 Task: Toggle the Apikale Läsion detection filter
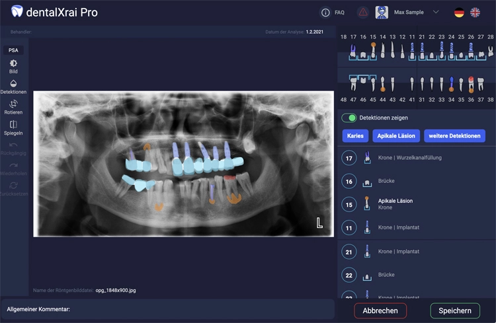click(395, 136)
